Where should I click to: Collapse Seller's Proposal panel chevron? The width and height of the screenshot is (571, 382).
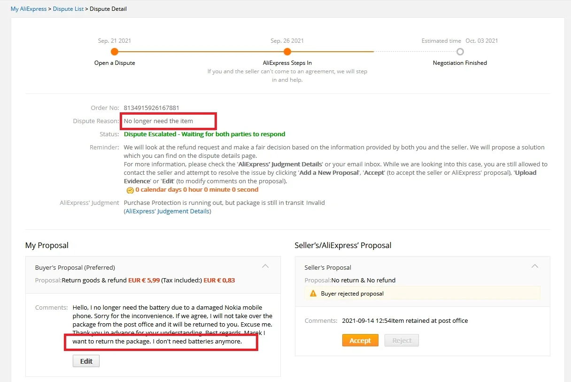534,266
